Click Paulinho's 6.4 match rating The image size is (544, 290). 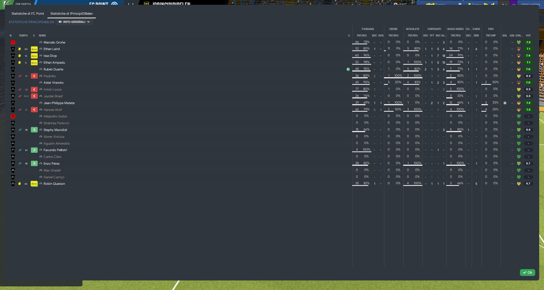point(528,76)
